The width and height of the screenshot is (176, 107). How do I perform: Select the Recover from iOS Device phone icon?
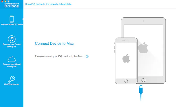pos(12,19)
